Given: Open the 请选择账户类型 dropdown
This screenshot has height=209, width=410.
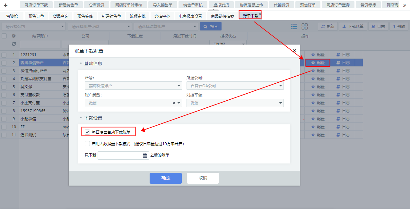Looking at the screenshot, I should click(101, 27).
